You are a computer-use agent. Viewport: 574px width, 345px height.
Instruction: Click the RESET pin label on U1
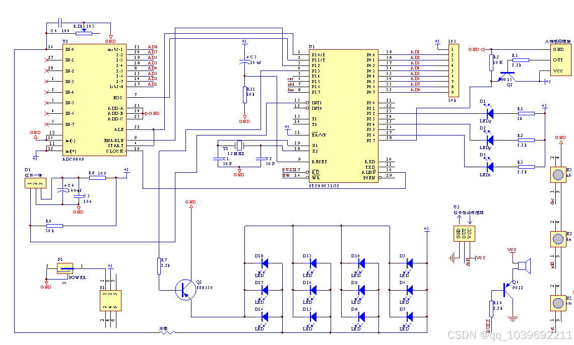[319, 162]
